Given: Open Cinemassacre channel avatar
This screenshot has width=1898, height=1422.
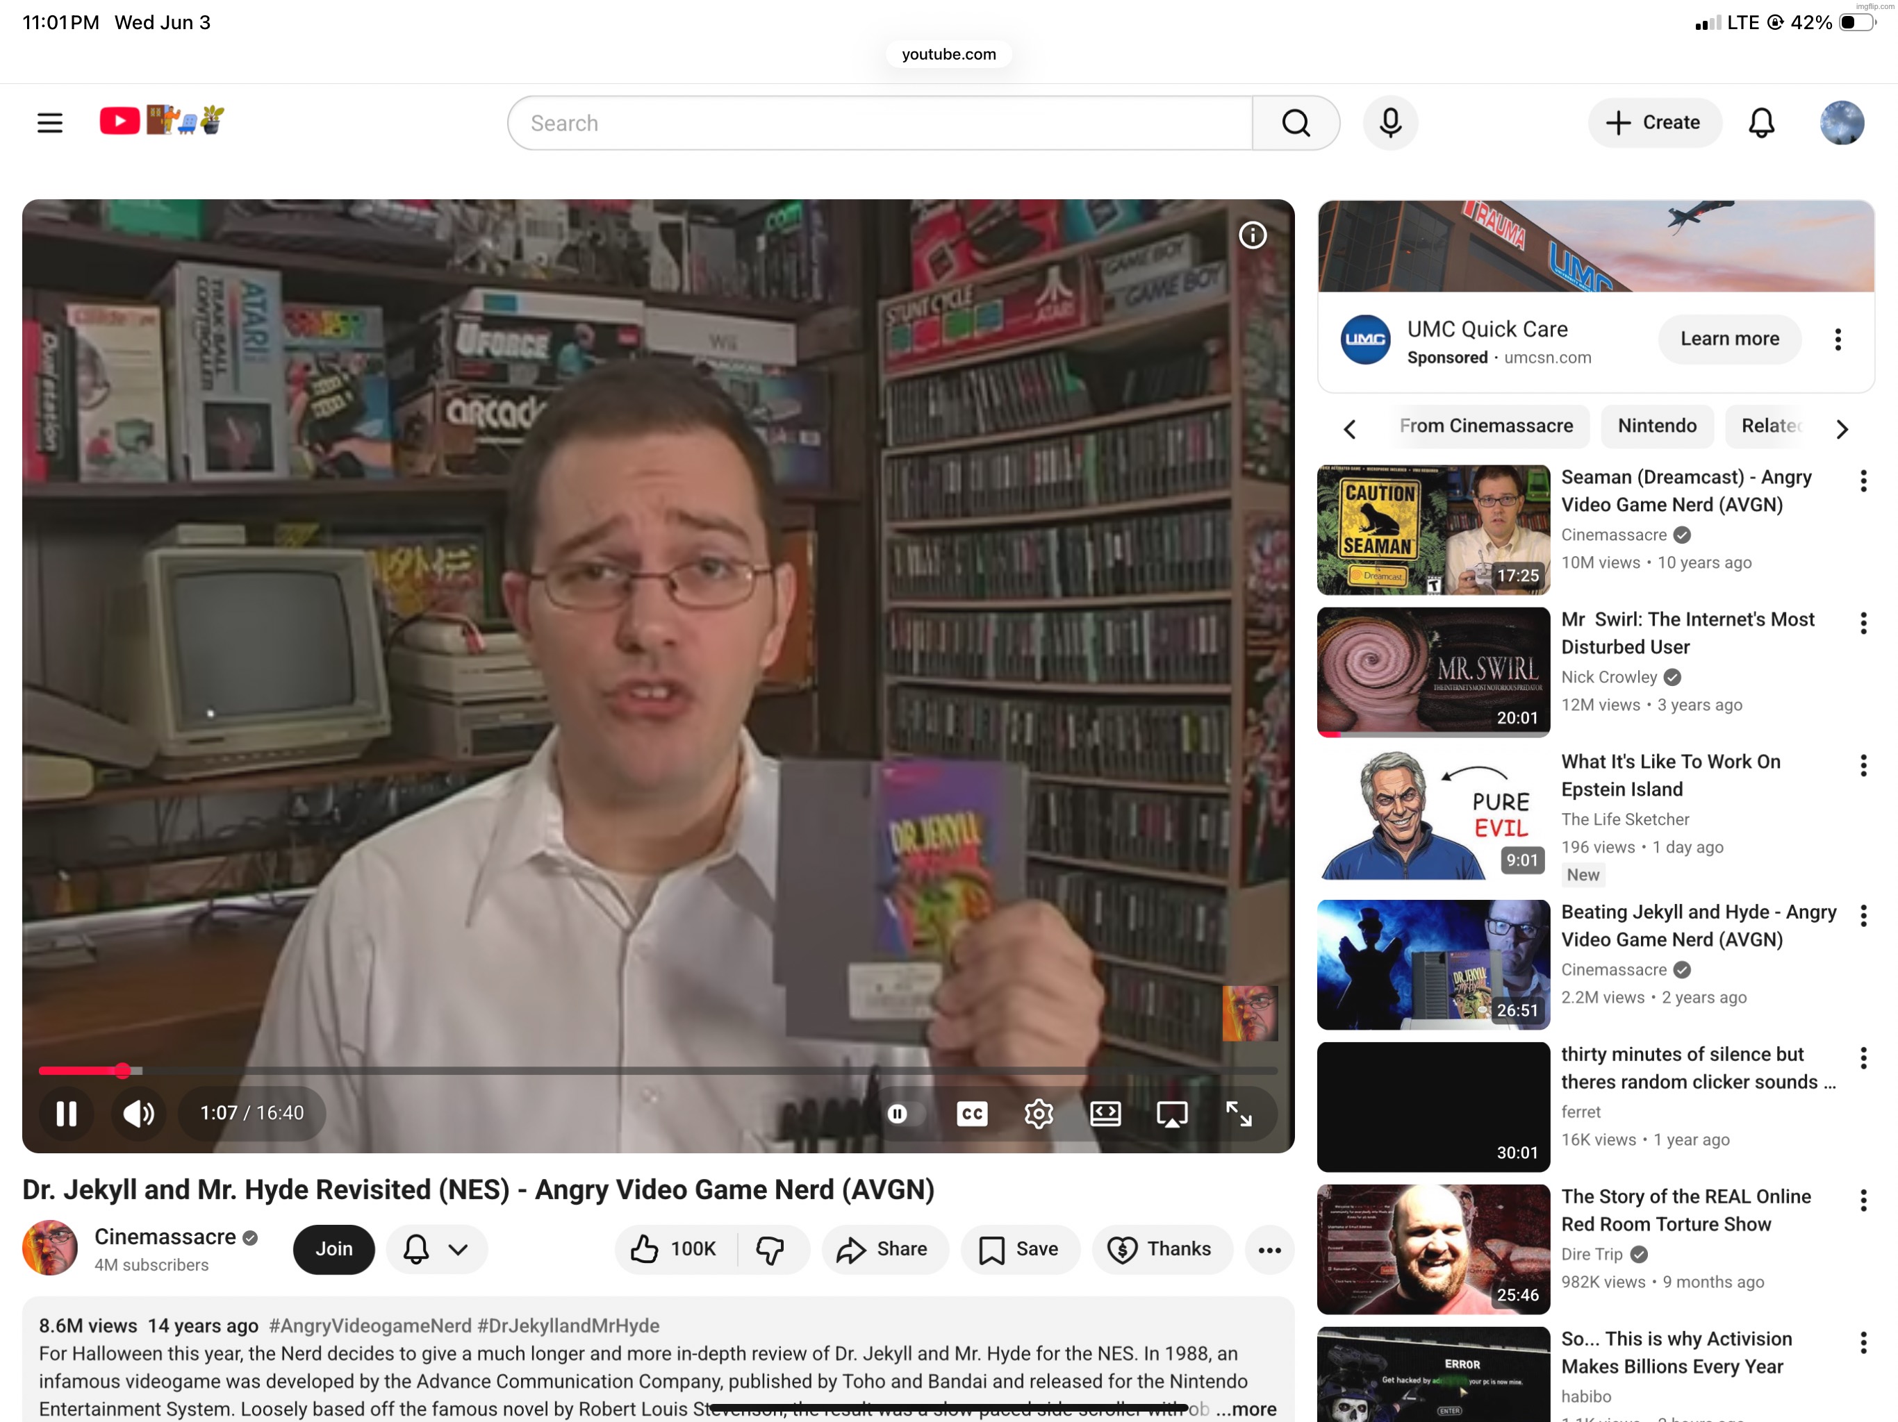Looking at the screenshot, I should coord(50,1248).
